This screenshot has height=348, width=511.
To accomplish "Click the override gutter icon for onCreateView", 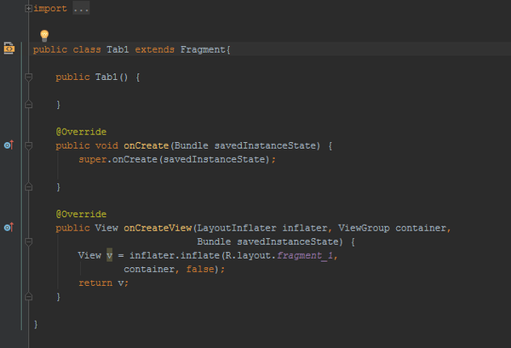I will (x=9, y=227).
